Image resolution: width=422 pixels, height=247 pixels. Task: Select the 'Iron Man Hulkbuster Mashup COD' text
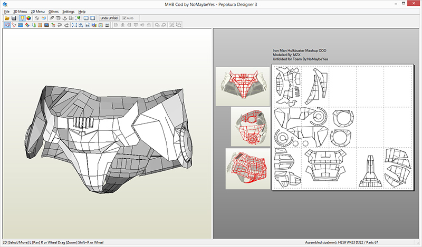pyautogui.click(x=299, y=50)
